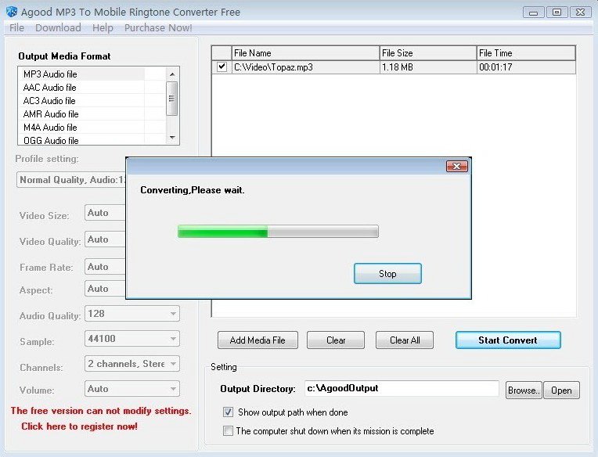Screen dimensions: 598x457
Task: Click format list scroll down arrow
Action: pos(172,137)
